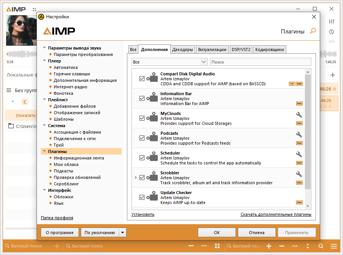The image size is (343, 255).
Task: Open MyClouds plugin settings wrench
Action: click(299, 115)
